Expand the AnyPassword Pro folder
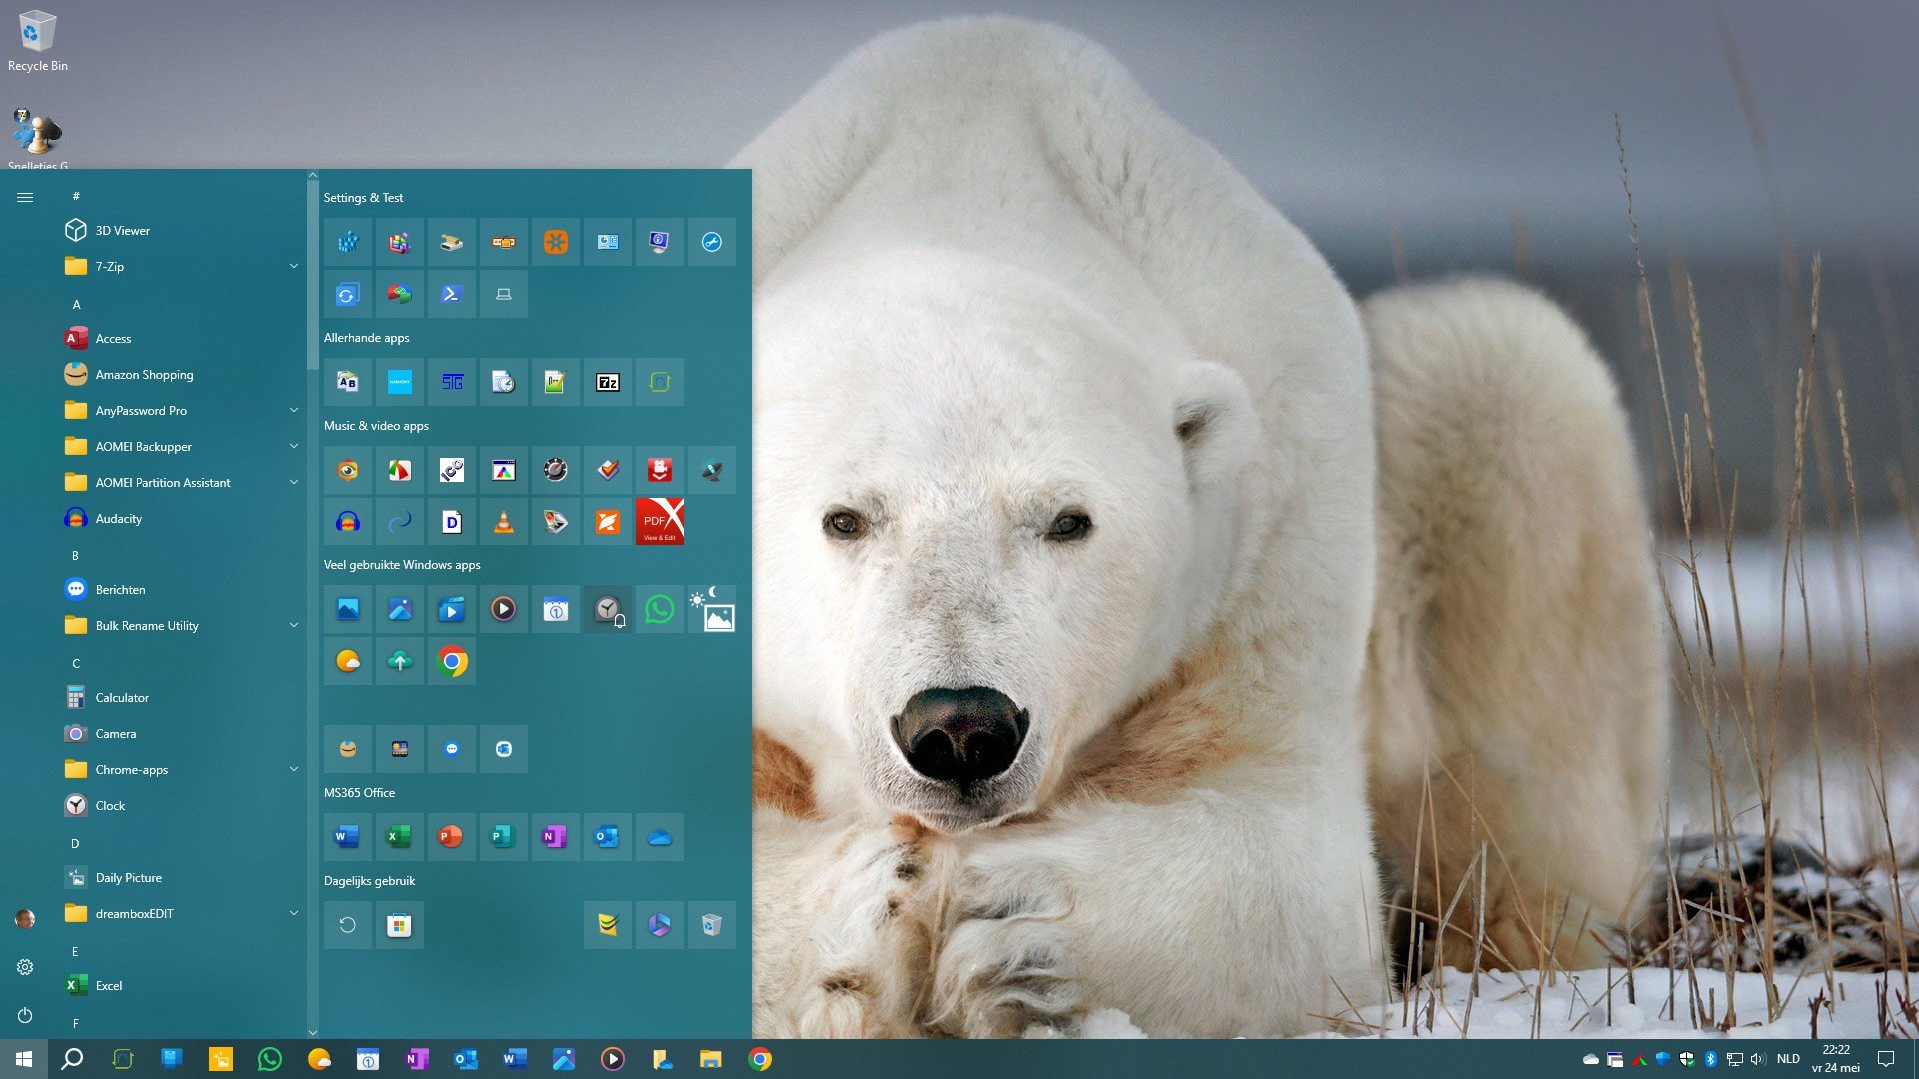The width and height of the screenshot is (1919, 1079). (293, 410)
